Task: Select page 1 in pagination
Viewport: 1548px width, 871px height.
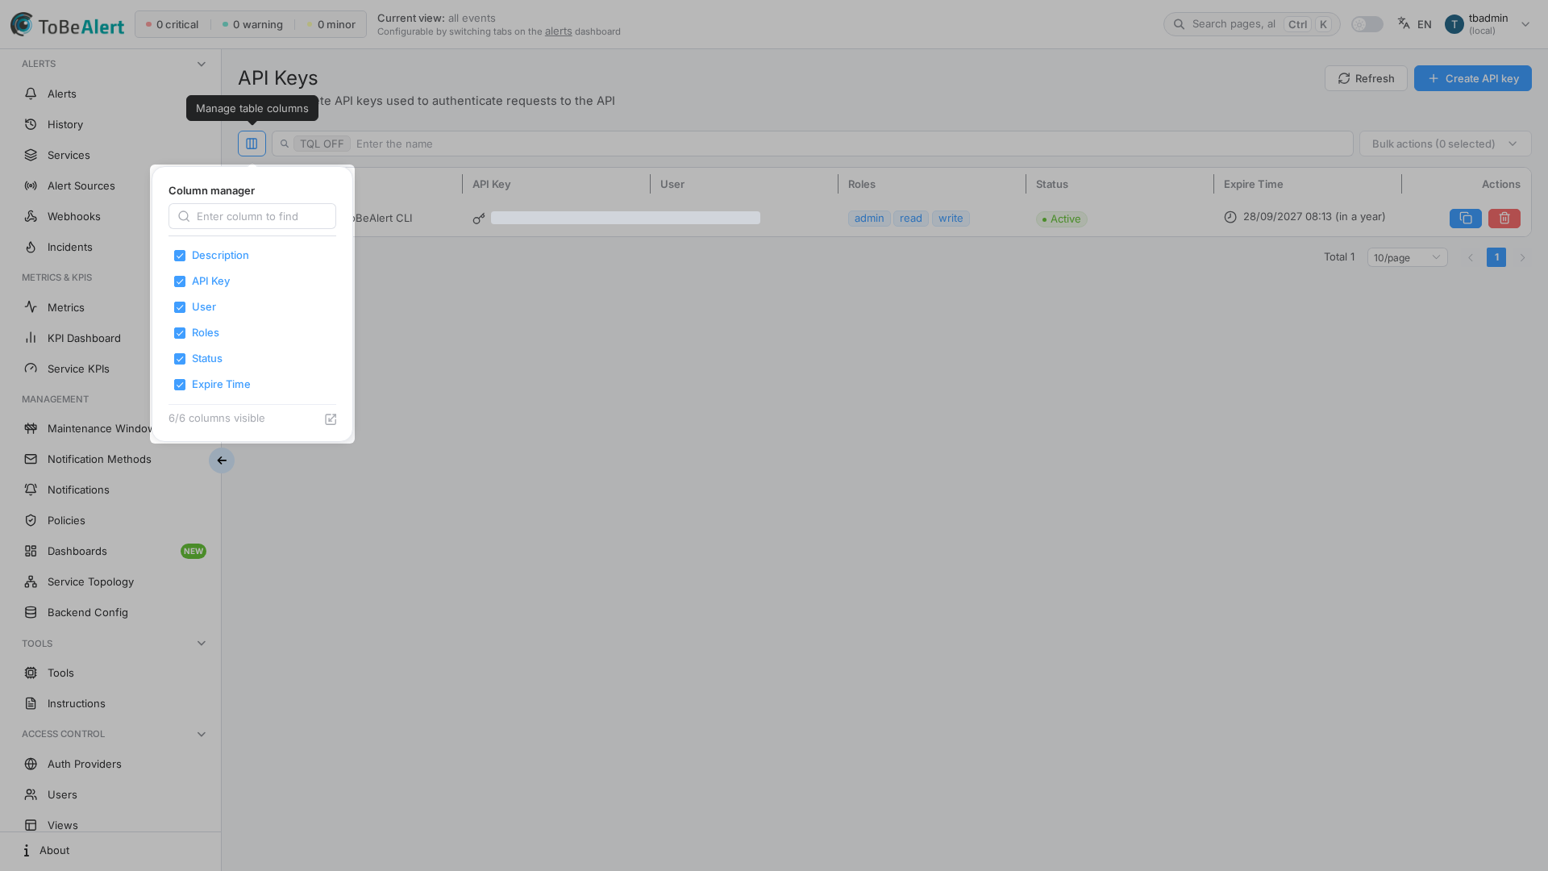Action: [x=1496, y=257]
